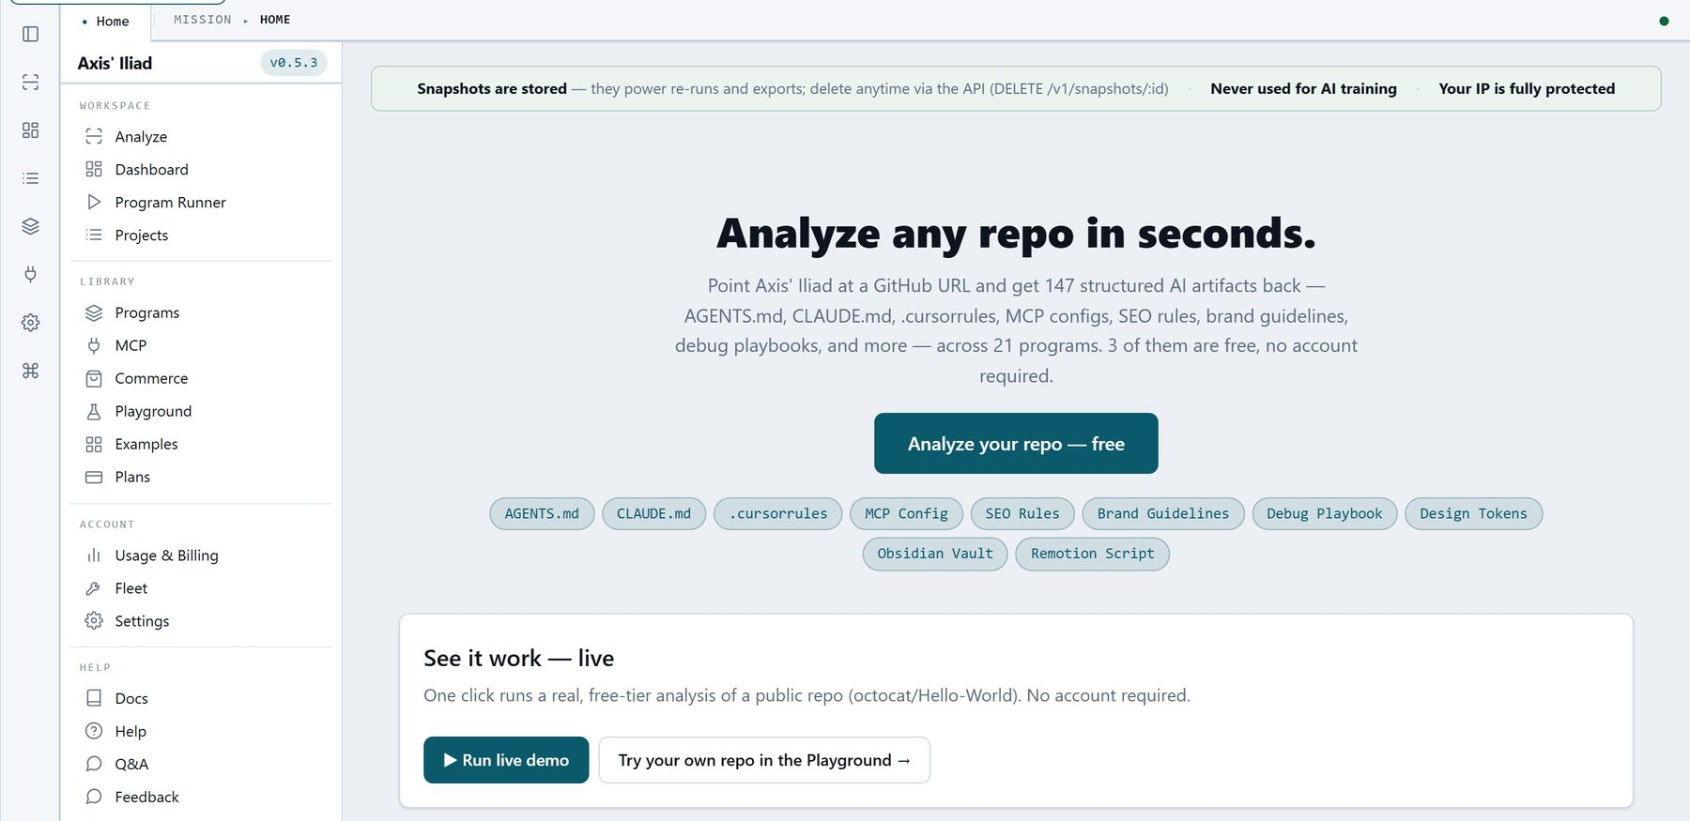Click the layers icon beside Programs
This screenshot has height=821, width=1690.
coord(94,312)
